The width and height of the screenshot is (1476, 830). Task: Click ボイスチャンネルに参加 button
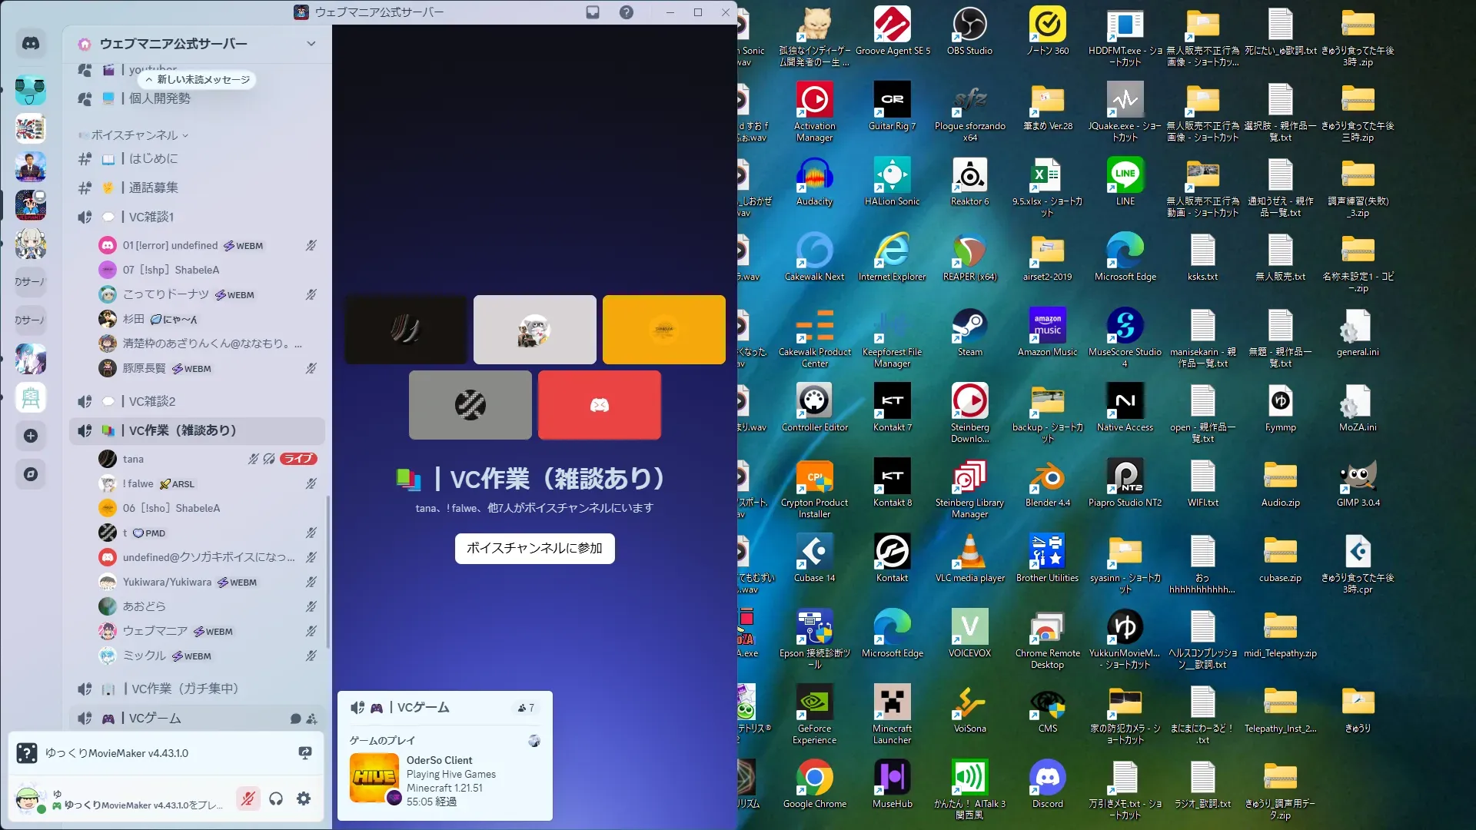[534, 548]
